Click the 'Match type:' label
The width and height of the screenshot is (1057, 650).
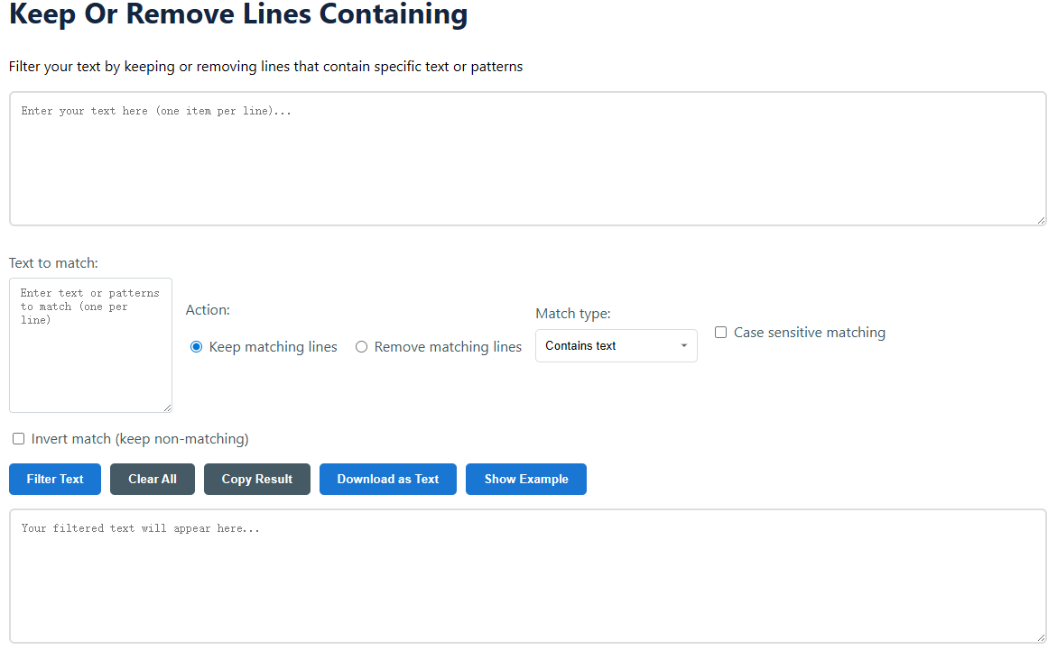pyautogui.click(x=573, y=314)
